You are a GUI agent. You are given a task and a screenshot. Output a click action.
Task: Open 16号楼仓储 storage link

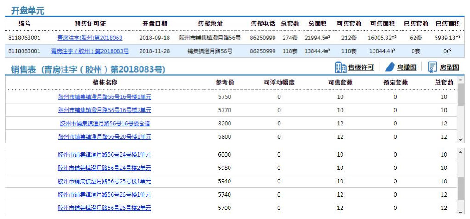(x=105, y=124)
